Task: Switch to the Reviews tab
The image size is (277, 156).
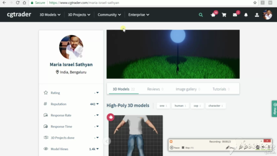Action: 155,89
